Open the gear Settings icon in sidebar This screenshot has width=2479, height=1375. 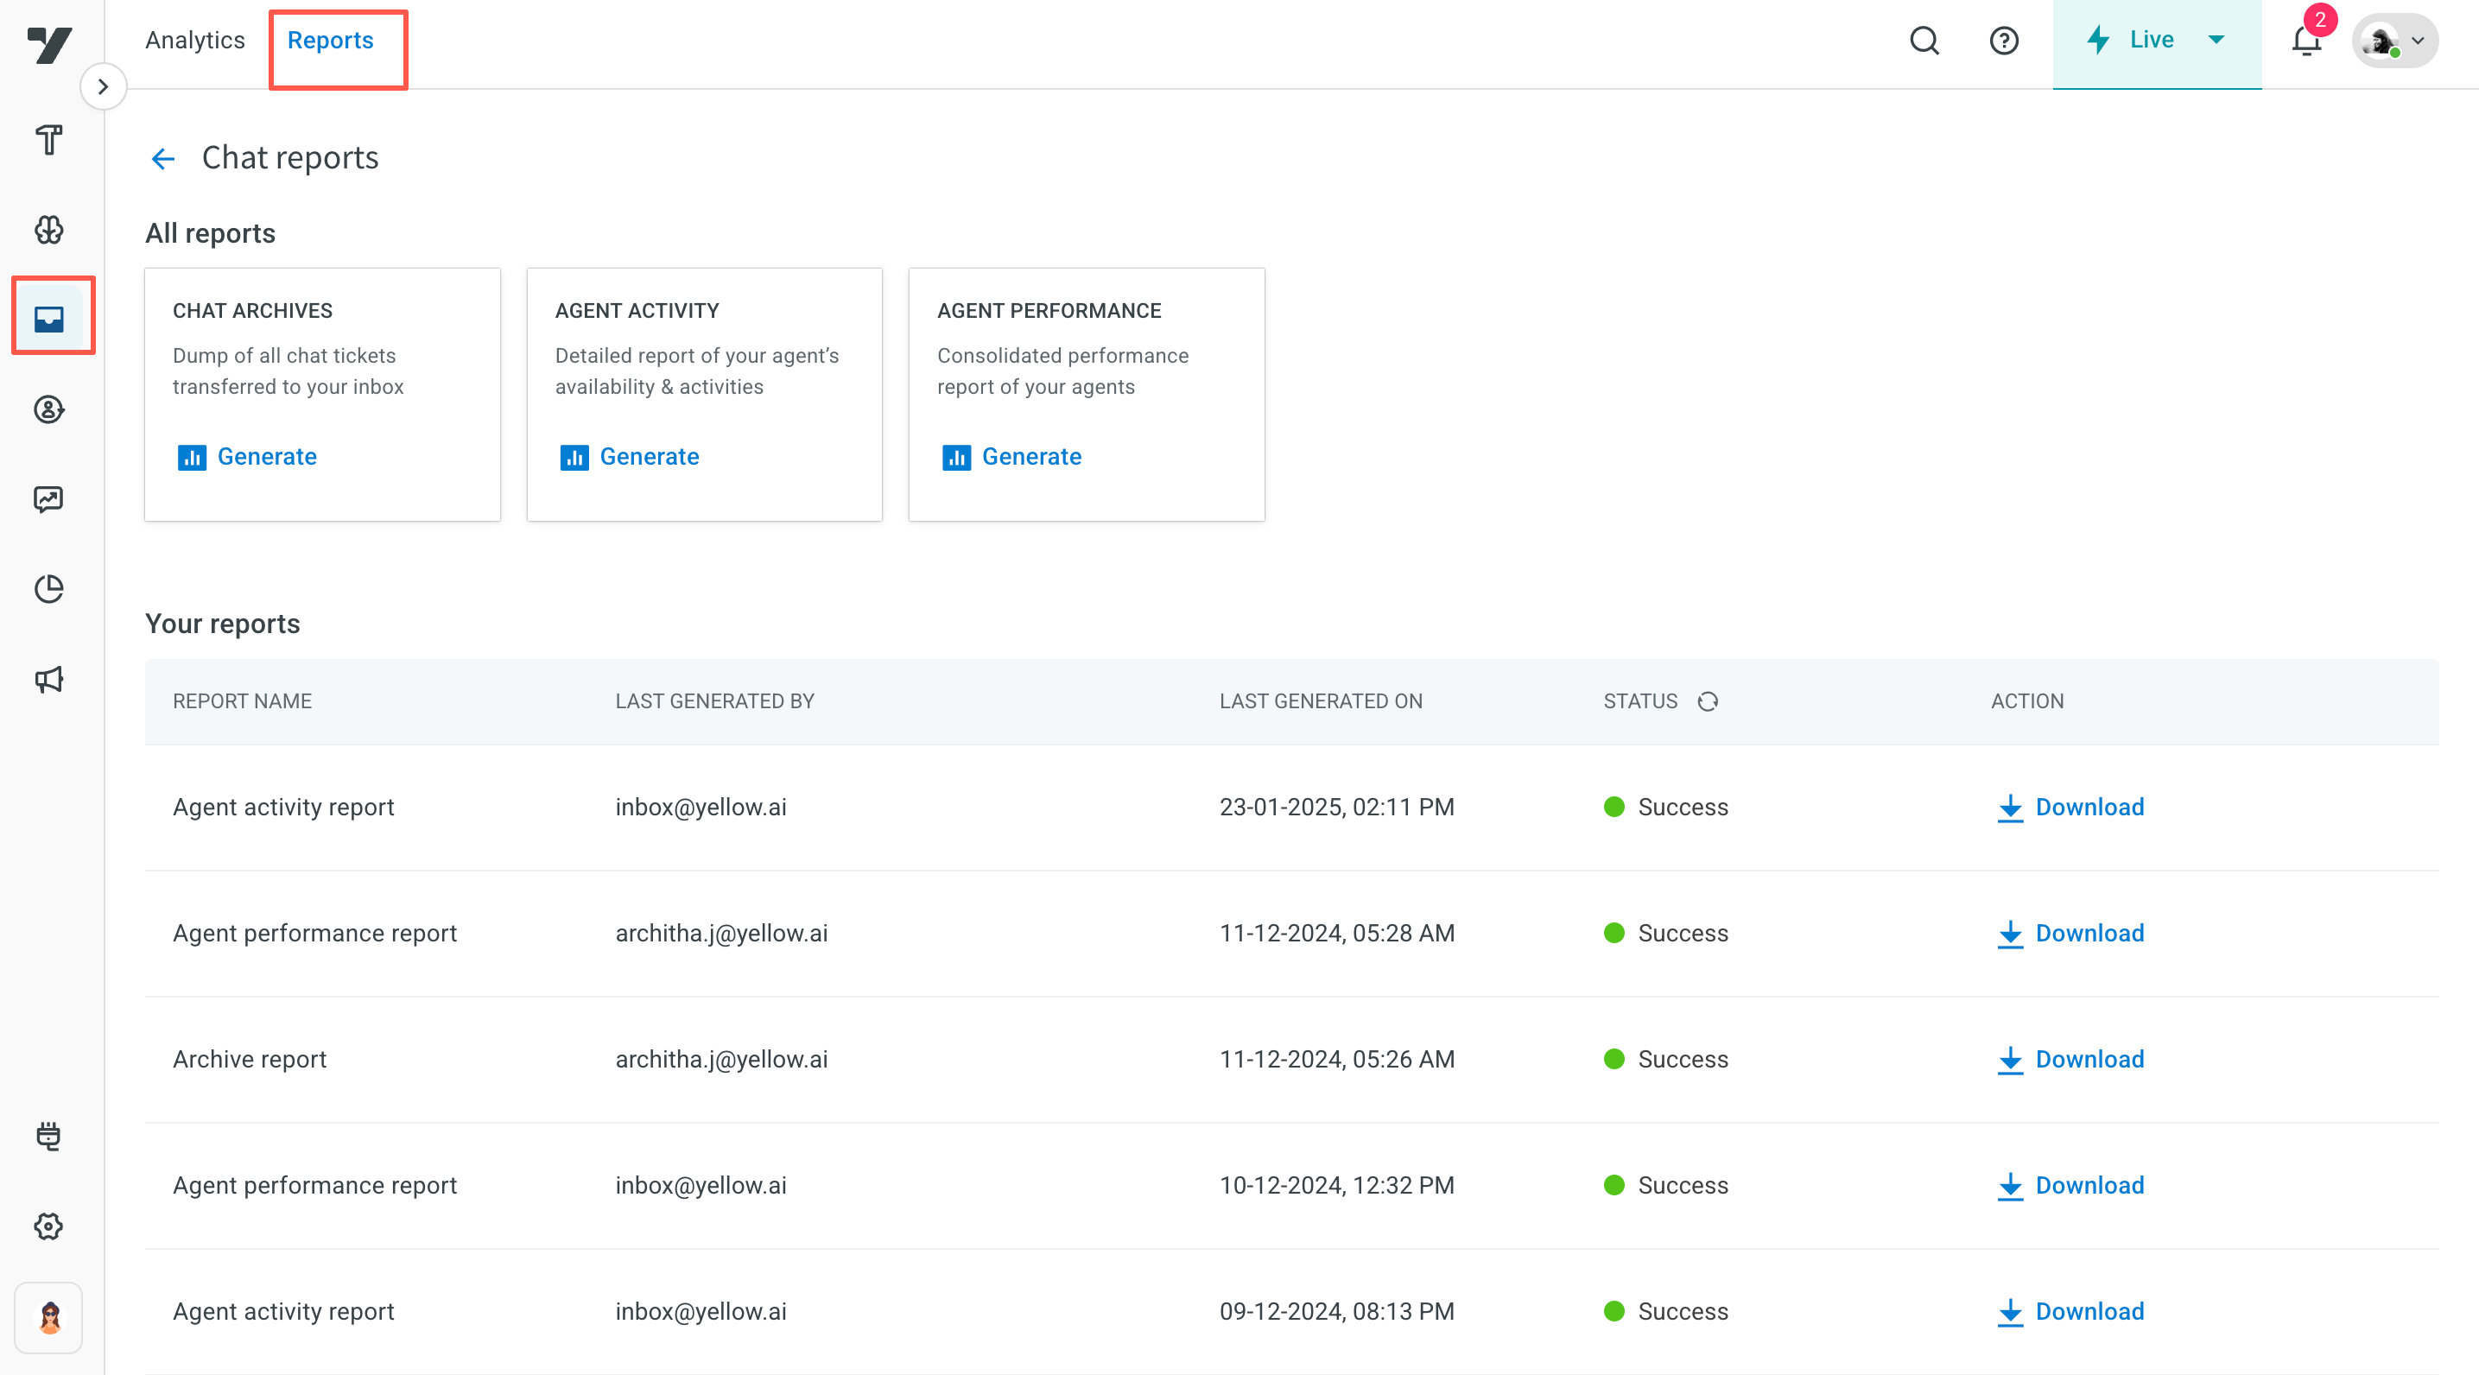49,1226
